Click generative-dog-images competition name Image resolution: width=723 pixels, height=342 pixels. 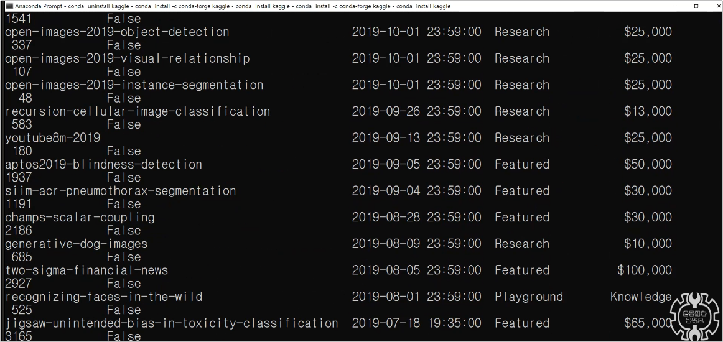pyautogui.click(x=77, y=244)
